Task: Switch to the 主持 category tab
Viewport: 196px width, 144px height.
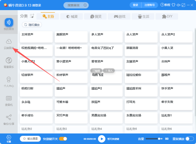Action: (48, 16)
